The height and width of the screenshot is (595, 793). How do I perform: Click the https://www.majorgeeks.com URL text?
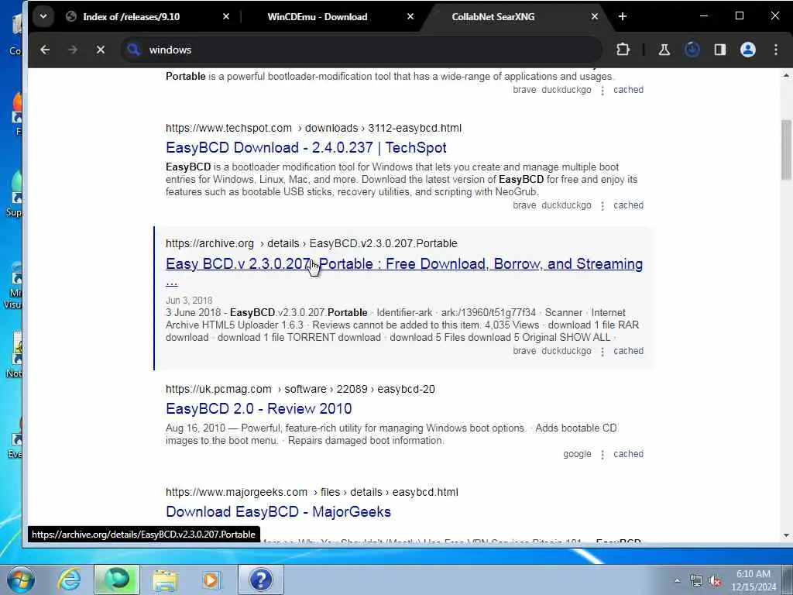pos(236,492)
